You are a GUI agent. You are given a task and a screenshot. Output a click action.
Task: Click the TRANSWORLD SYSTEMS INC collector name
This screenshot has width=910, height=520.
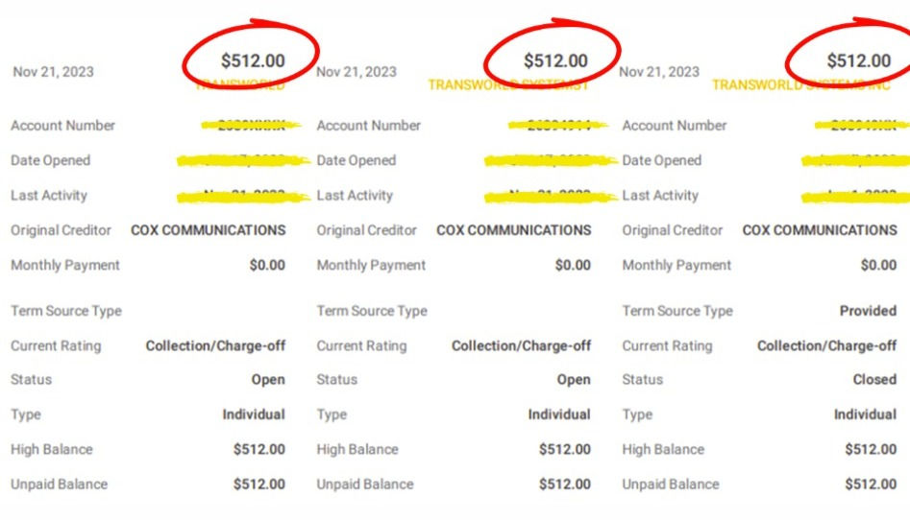801,85
